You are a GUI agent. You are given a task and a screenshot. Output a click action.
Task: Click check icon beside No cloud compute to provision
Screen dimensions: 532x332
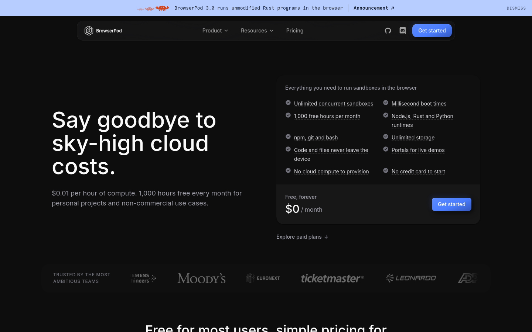tap(288, 170)
